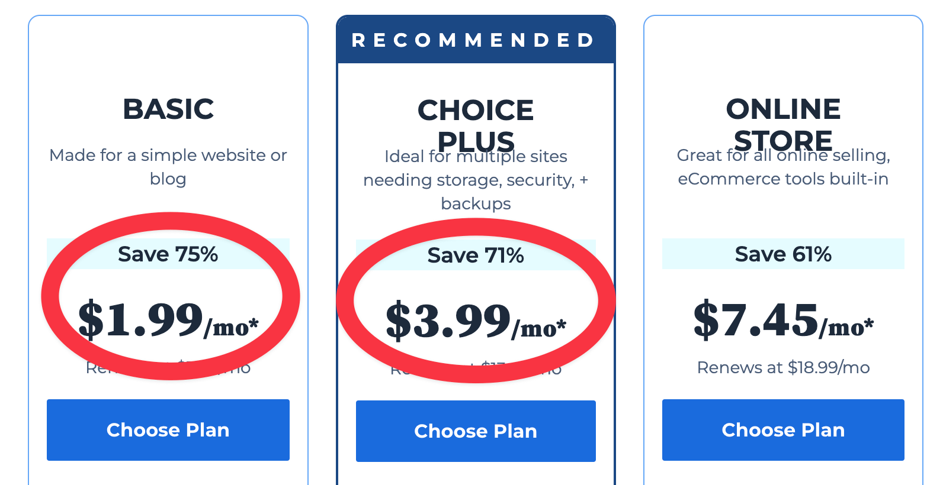
Task: Click the $7.45/mo price label
Action: 783,321
